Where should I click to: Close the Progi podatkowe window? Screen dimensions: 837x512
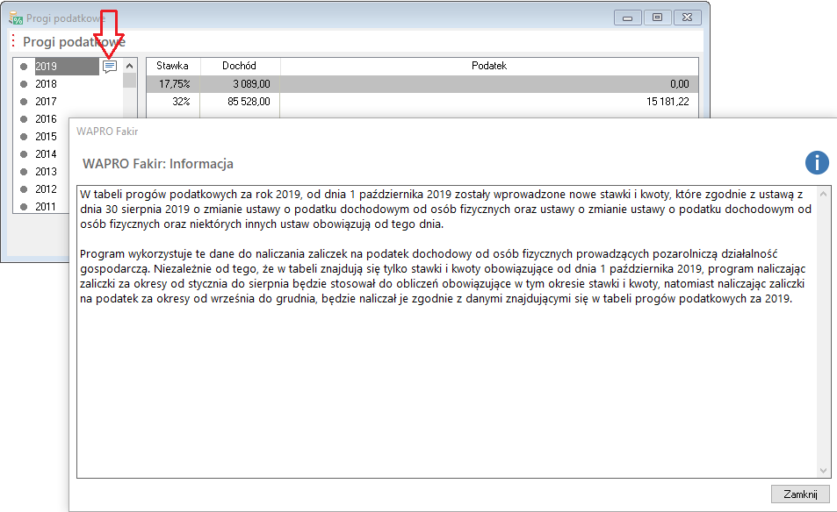(687, 18)
